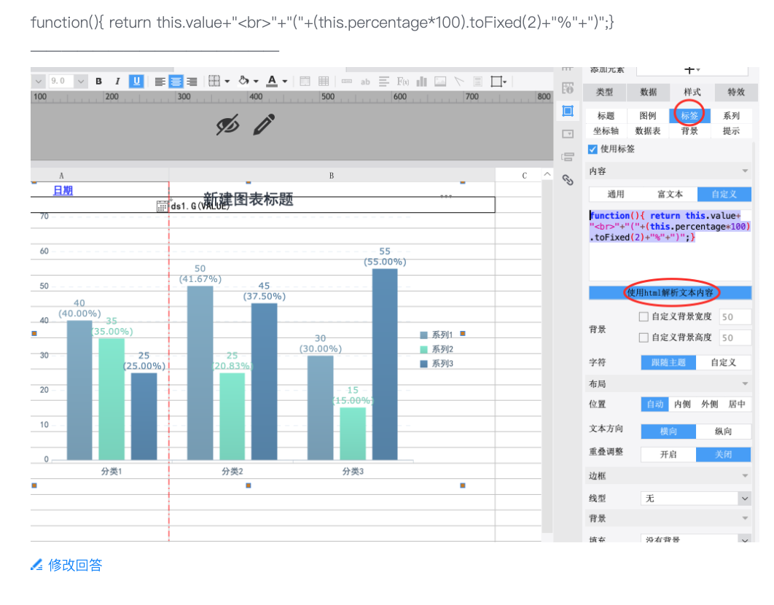774x605 pixels.
Task: Toggle underline formatting button
Action: click(136, 82)
